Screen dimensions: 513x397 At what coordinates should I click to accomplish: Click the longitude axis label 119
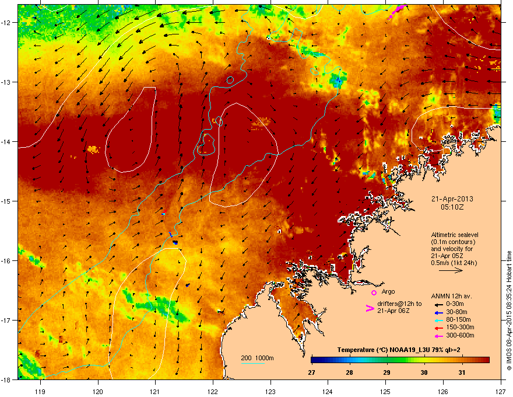coord(40,391)
